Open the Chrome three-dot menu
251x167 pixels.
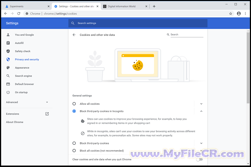click(x=245, y=14)
